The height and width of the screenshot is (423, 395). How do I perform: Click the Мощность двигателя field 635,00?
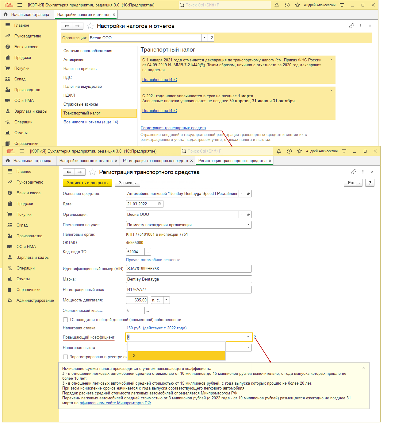coord(137,300)
